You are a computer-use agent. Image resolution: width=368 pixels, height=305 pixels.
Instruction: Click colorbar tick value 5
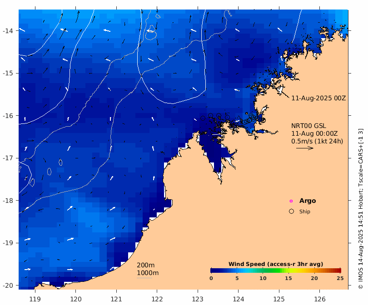237,278
